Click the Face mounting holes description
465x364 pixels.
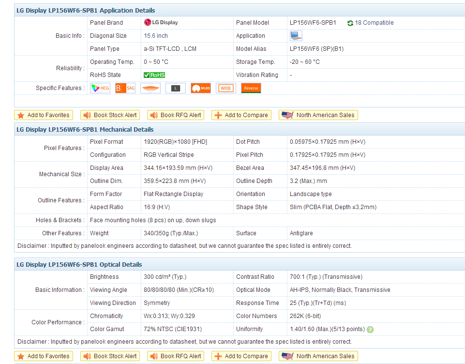(x=153, y=220)
